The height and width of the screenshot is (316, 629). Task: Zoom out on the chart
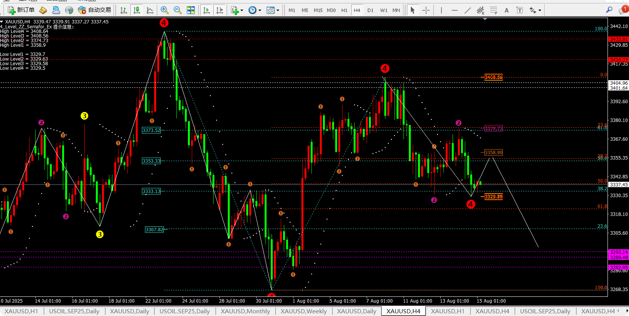178,10
